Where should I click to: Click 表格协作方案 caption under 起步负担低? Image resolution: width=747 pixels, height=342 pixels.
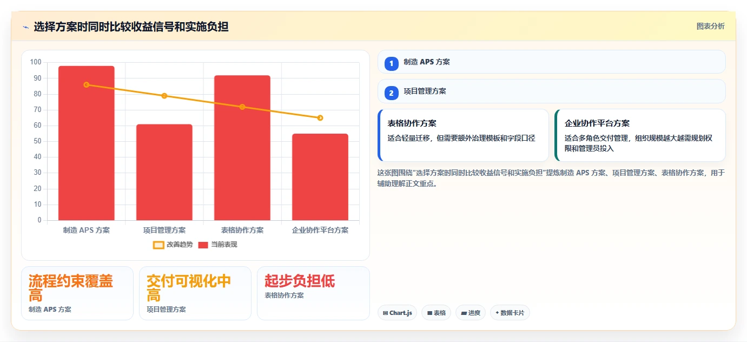pyautogui.click(x=284, y=295)
